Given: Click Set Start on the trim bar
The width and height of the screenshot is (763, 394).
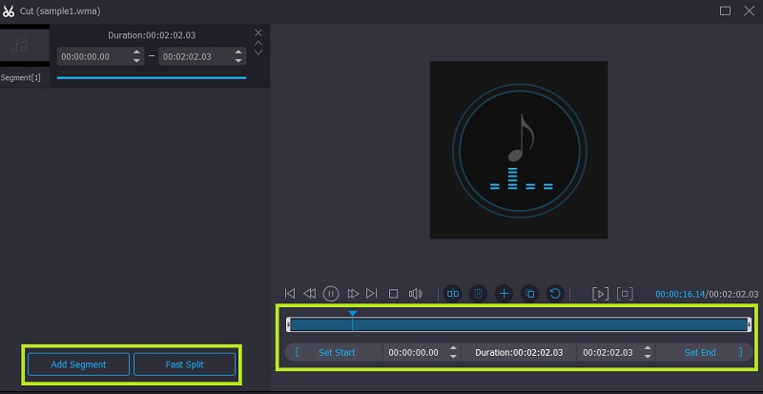Looking at the screenshot, I should coord(336,352).
